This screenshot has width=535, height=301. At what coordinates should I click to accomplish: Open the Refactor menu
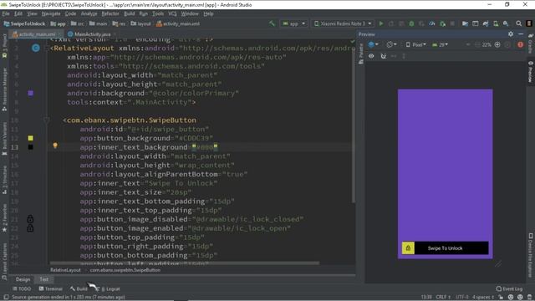click(110, 13)
